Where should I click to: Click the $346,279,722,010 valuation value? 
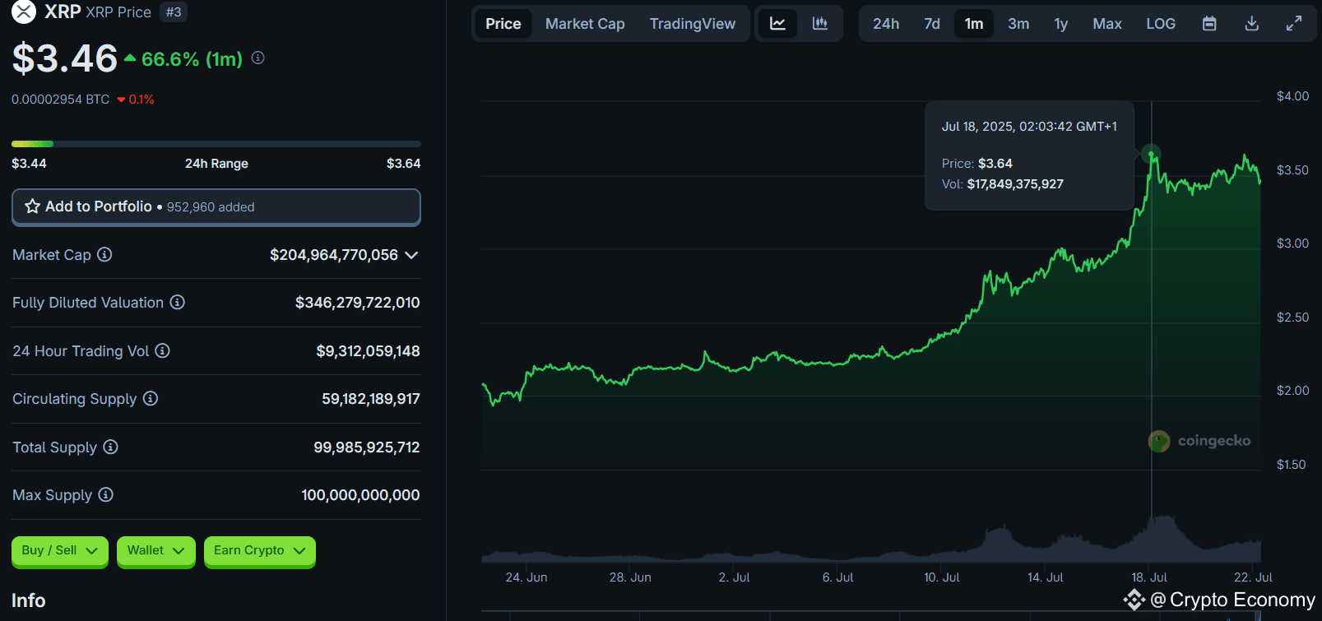pos(358,303)
